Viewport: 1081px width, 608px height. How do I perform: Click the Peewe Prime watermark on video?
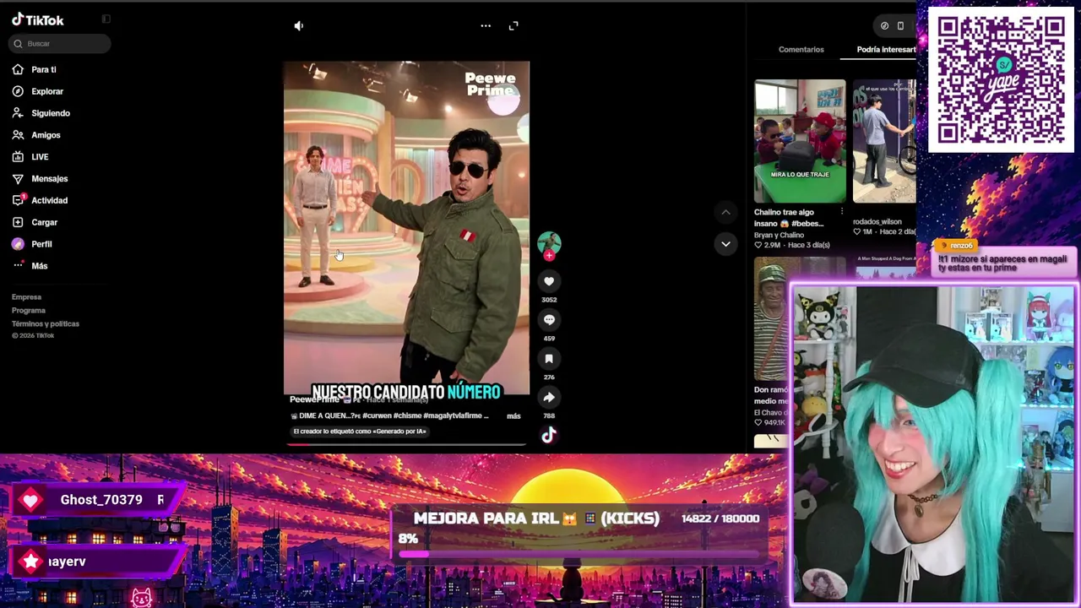click(x=490, y=84)
